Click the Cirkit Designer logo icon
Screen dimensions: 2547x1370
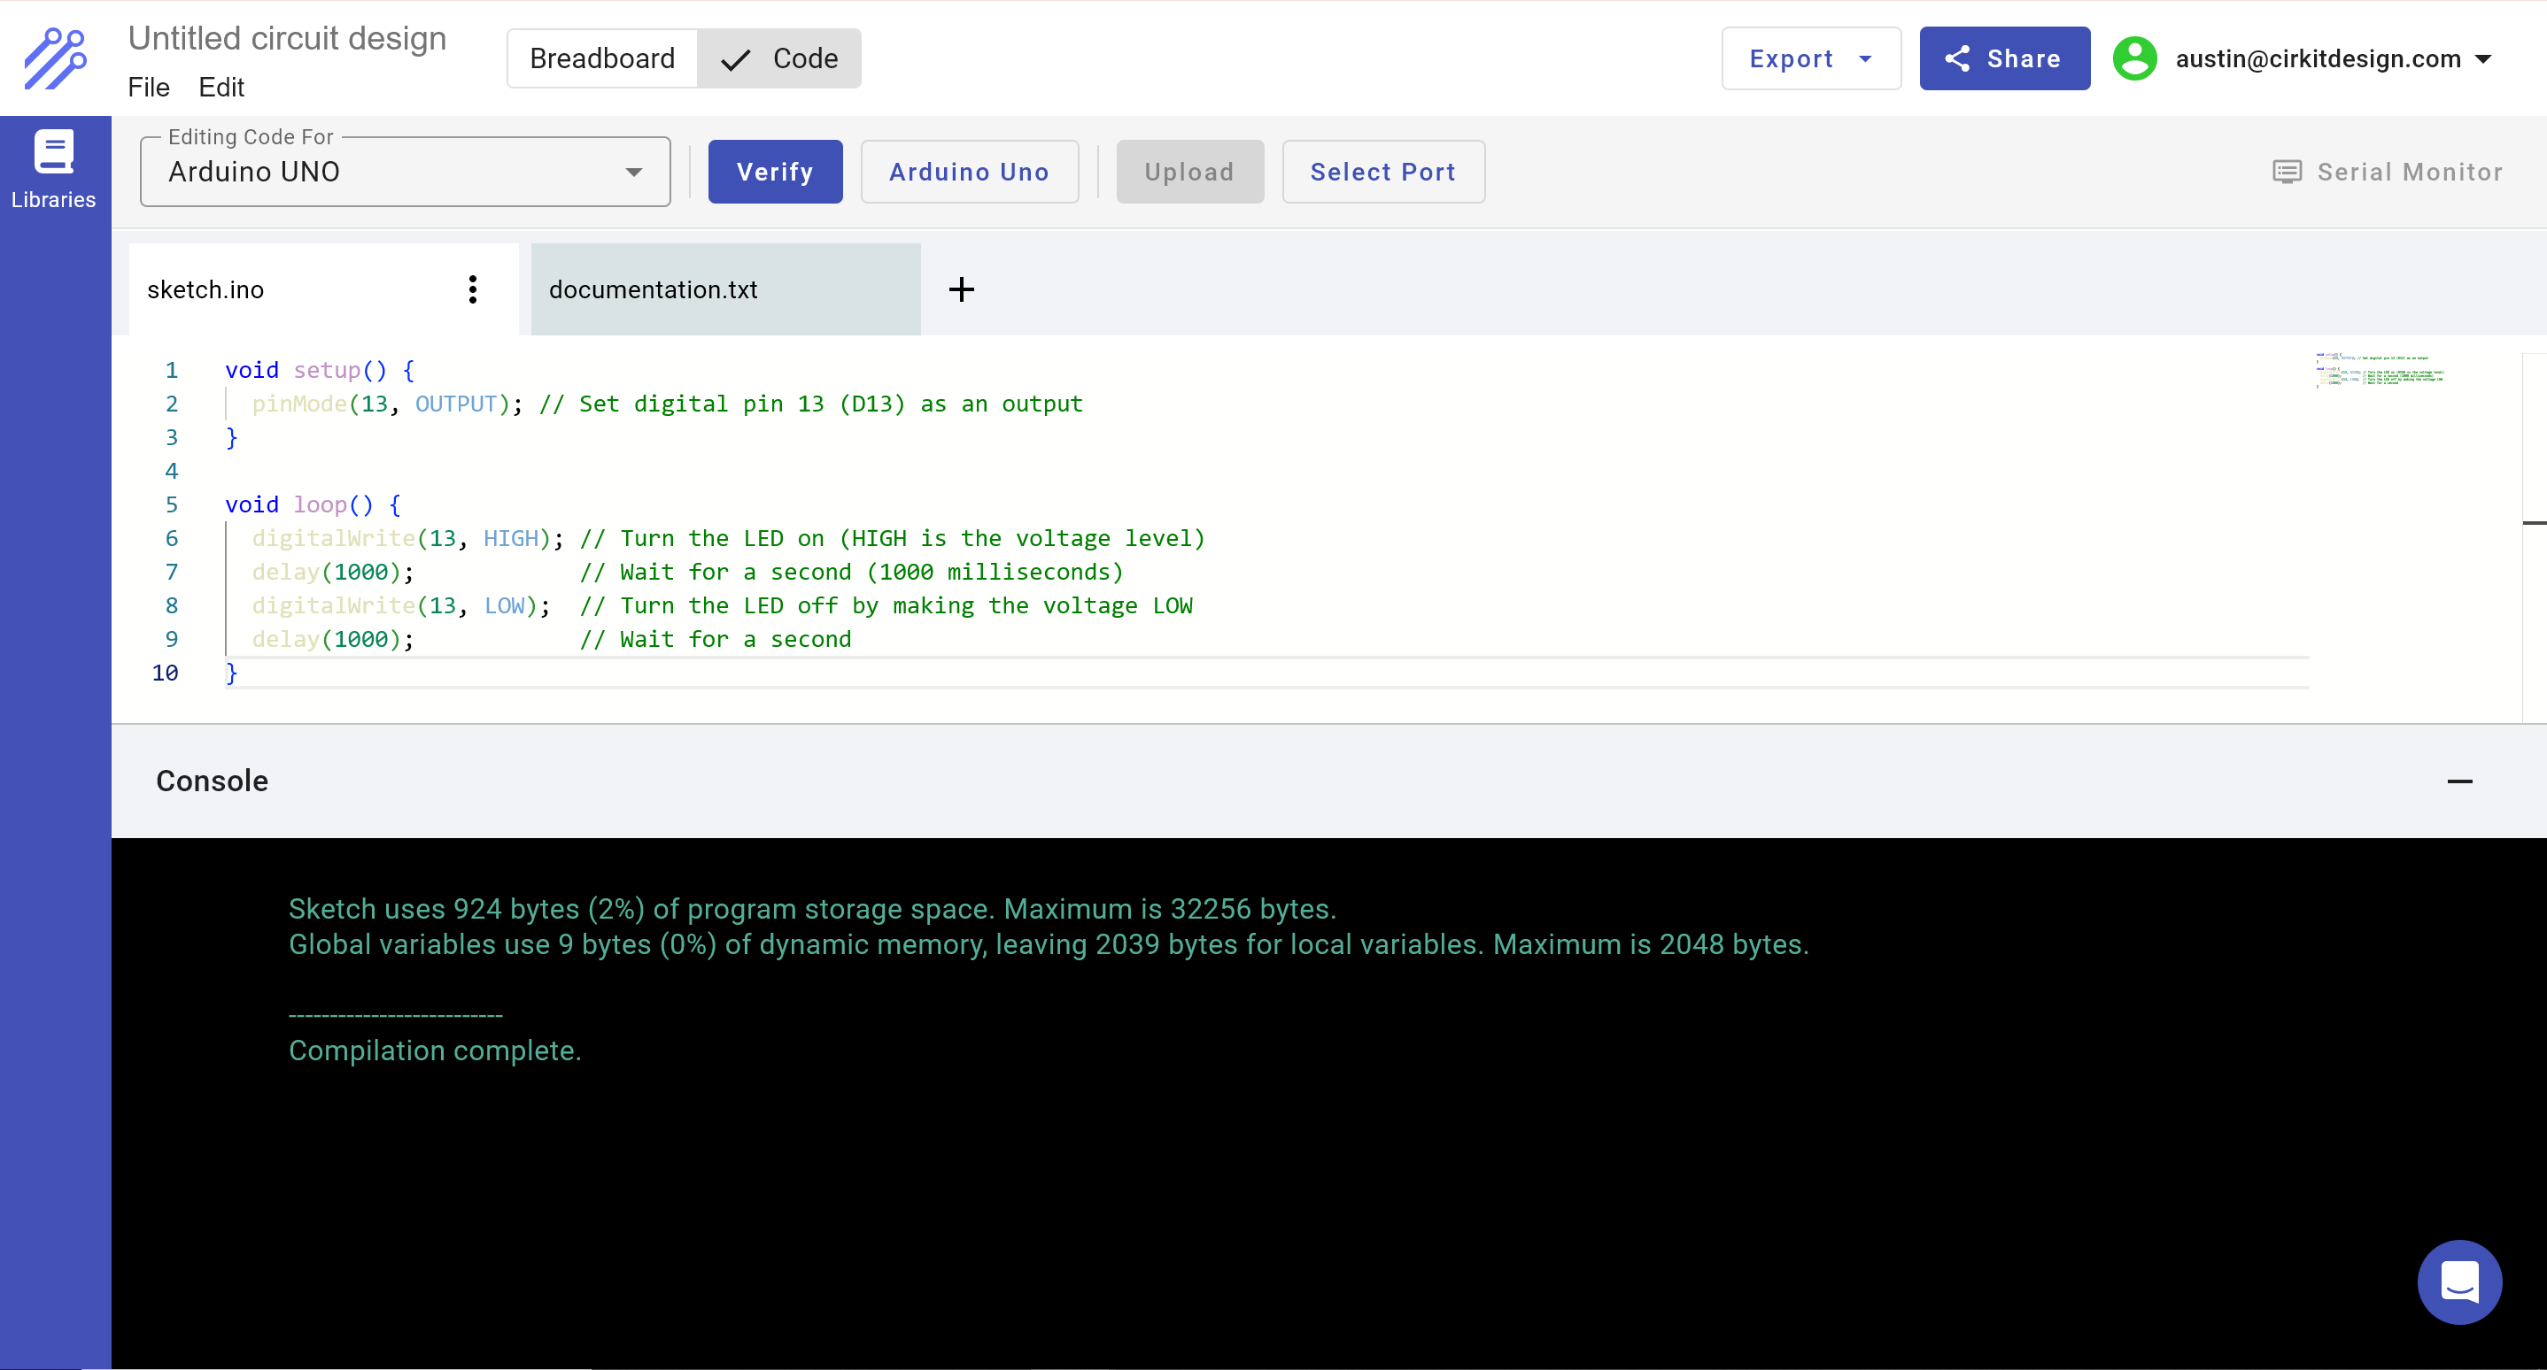point(56,59)
